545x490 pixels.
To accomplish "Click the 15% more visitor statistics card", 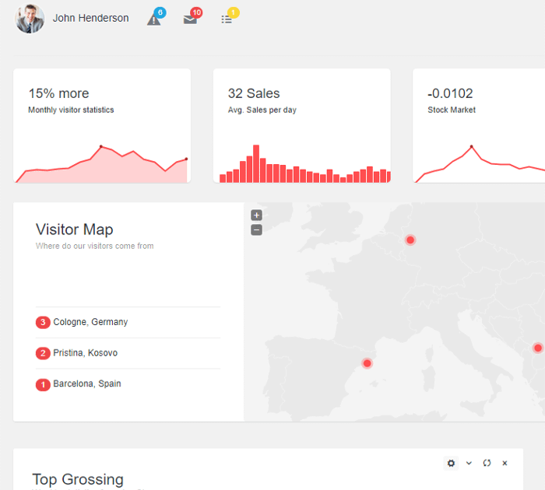I will tap(102, 125).
